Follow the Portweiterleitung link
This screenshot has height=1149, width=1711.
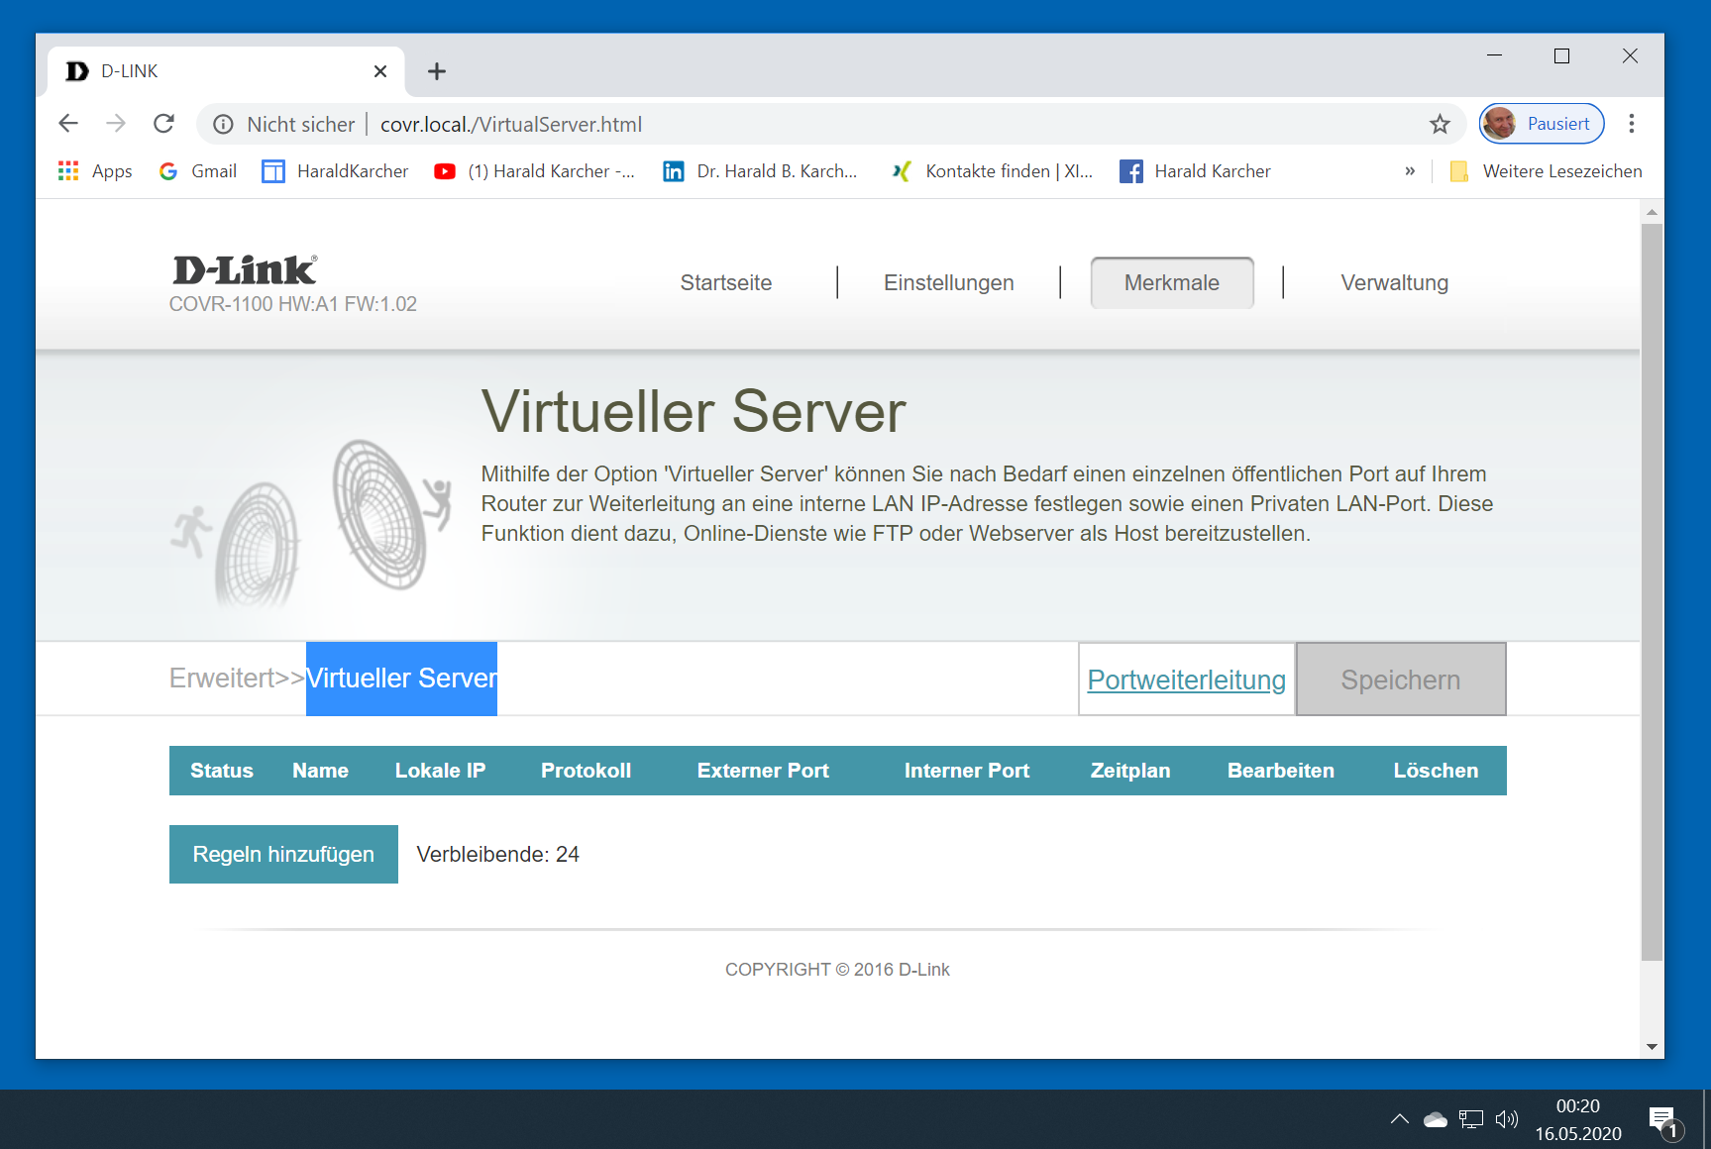[x=1186, y=680]
